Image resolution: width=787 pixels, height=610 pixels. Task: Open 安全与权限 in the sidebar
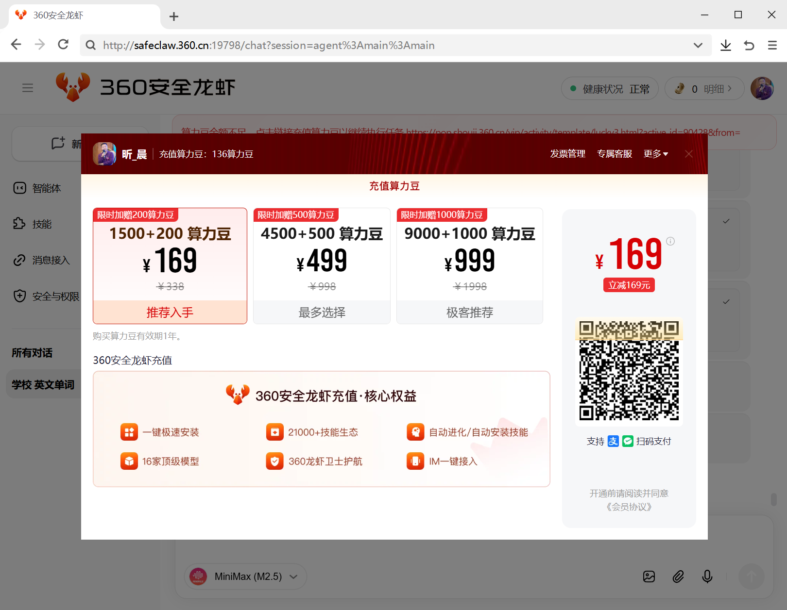46,296
